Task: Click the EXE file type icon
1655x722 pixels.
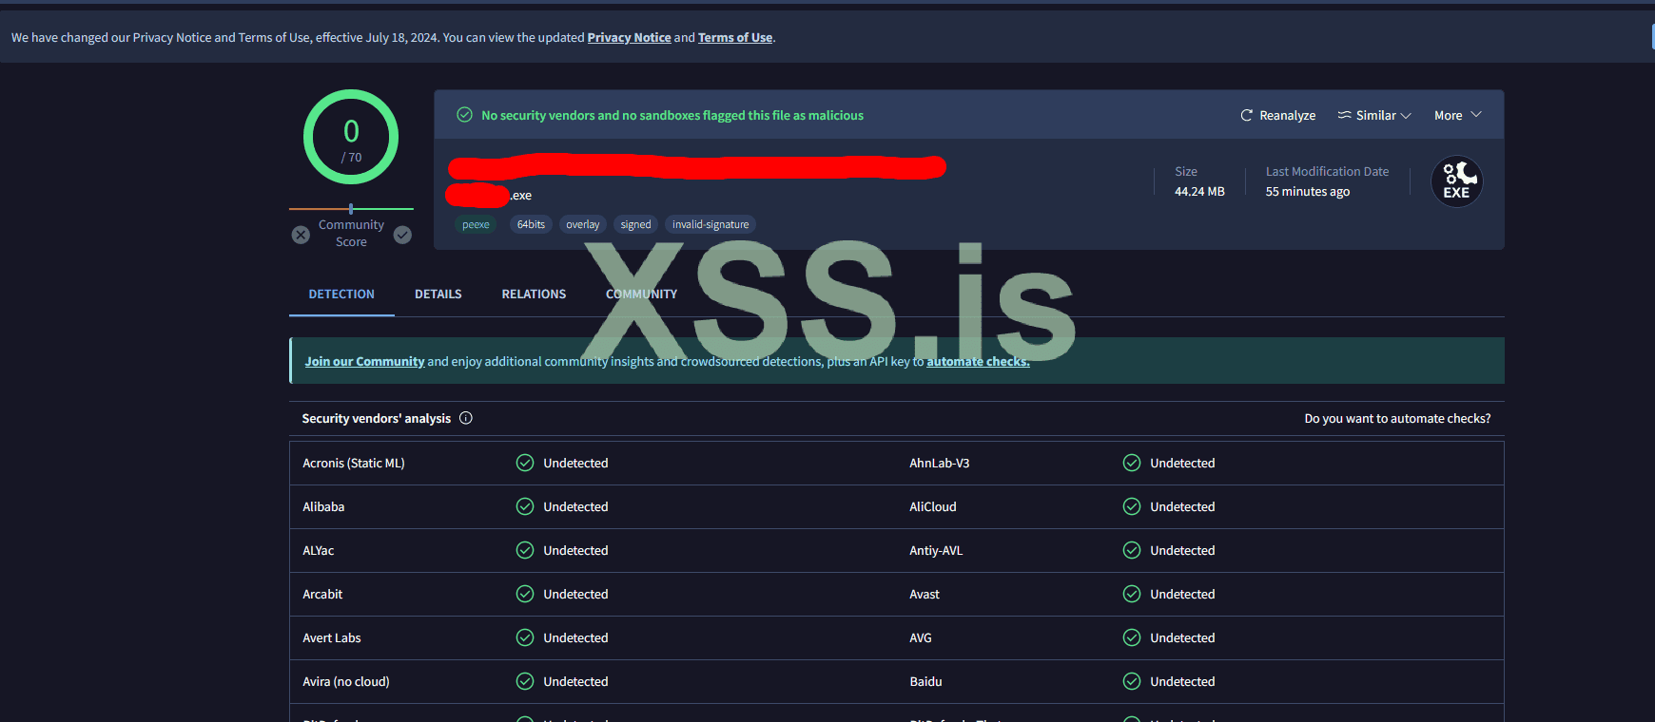Action: tap(1457, 181)
